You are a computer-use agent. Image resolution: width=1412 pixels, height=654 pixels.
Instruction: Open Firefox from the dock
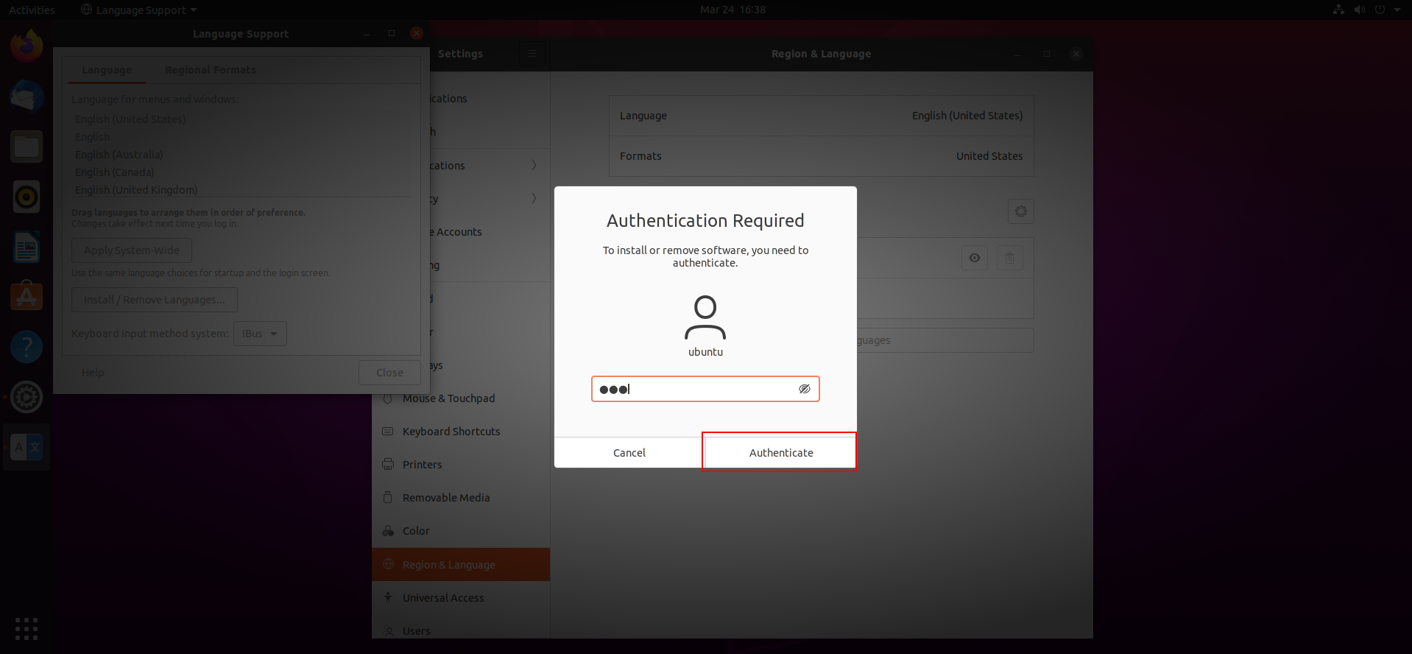27,46
